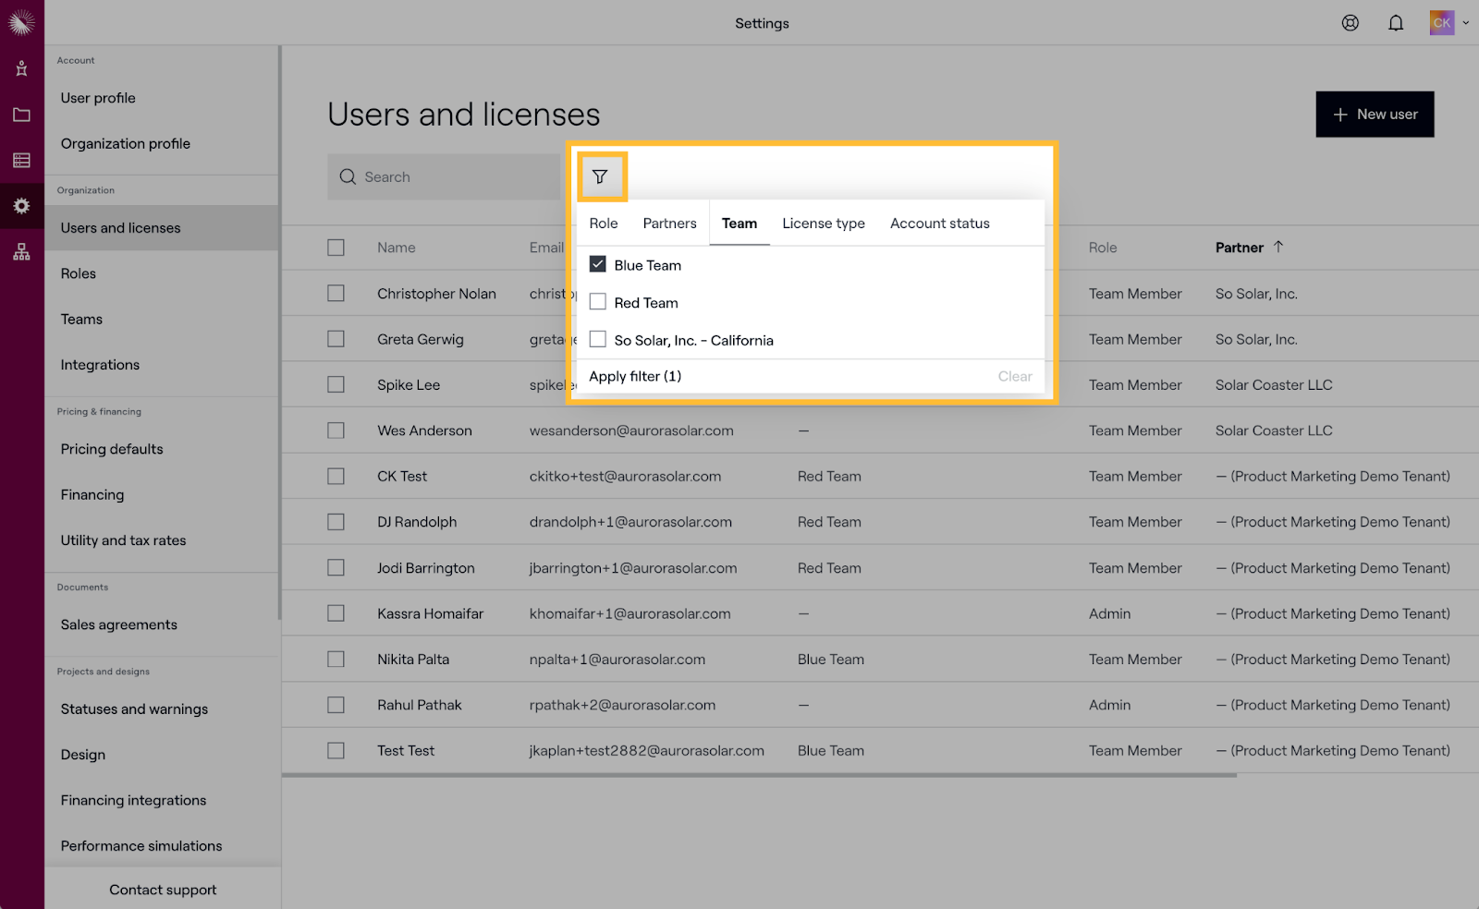Viewport: 1479px width, 909px height.
Task: Expand the CK user avatar menu
Action: coord(1448,23)
